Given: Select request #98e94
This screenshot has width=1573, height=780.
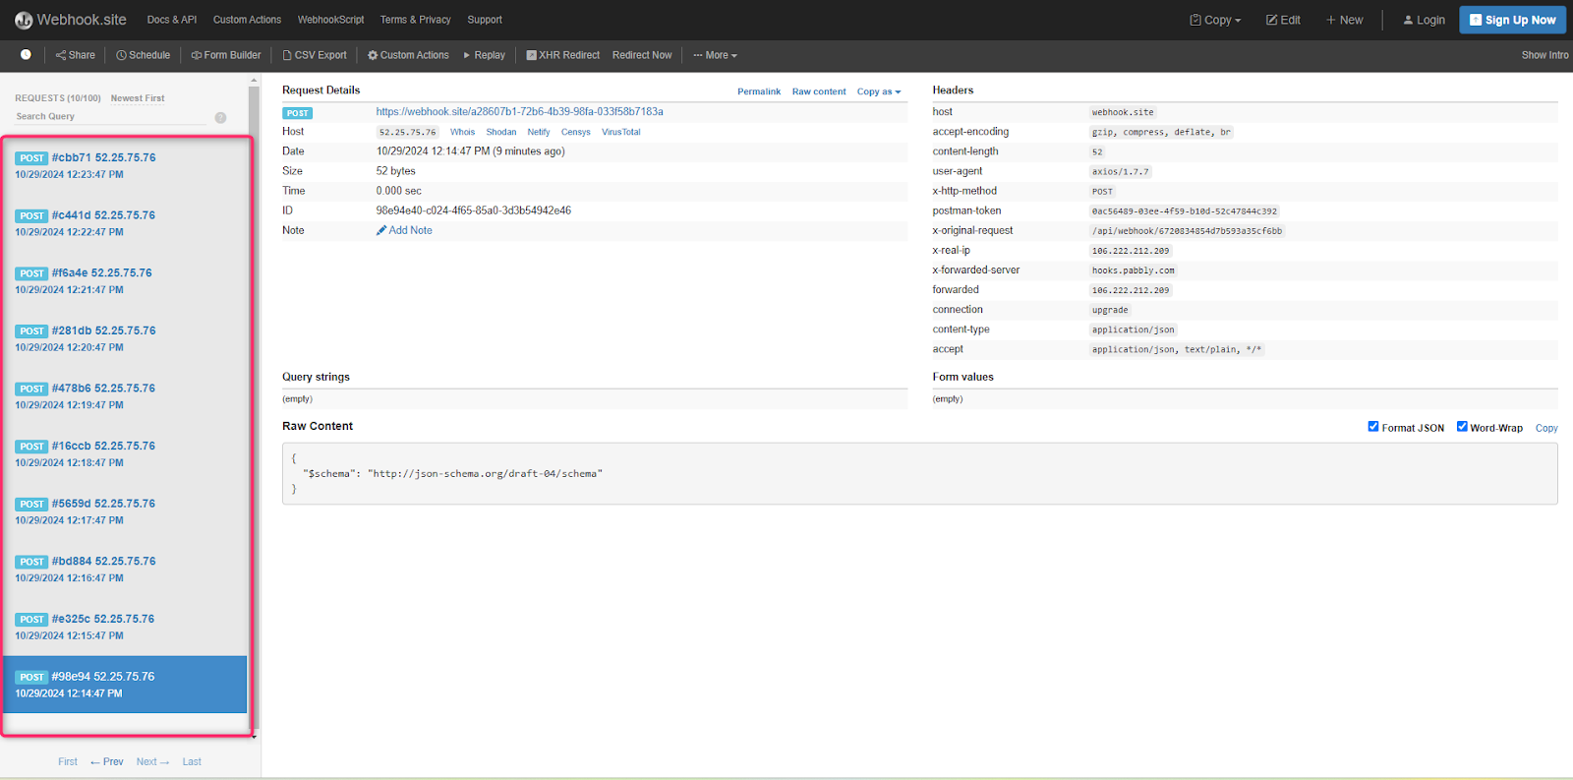Looking at the screenshot, I should tap(125, 685).
